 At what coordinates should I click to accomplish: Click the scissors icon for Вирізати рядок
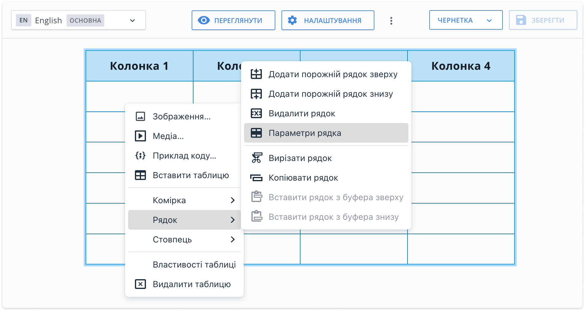[x=257, y=158]
